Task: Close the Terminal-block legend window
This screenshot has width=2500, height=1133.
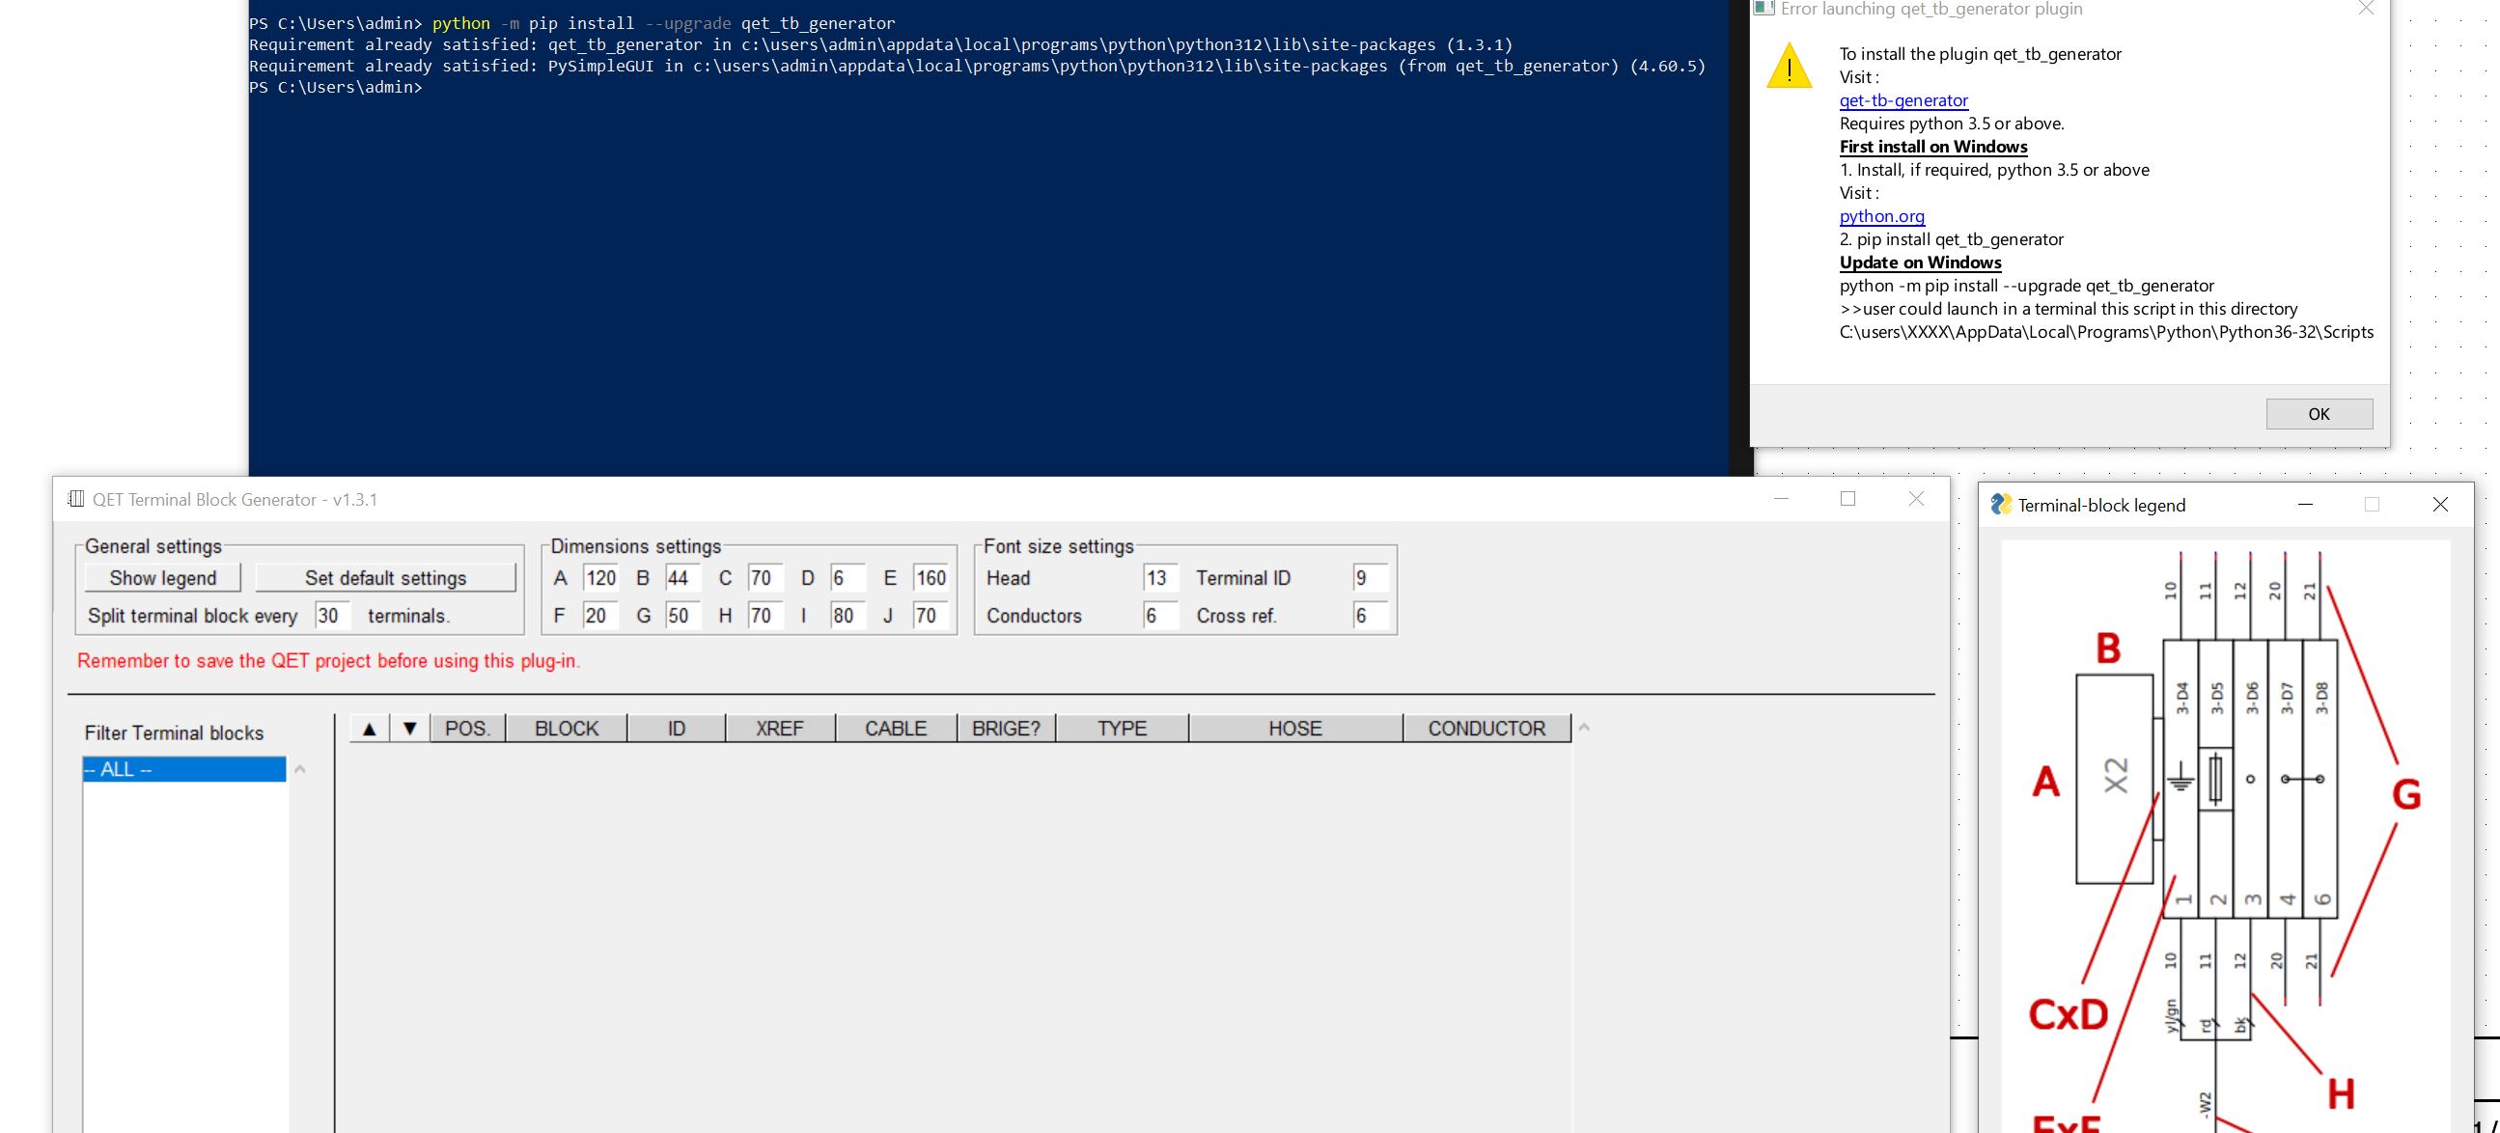Action: click(x=2440, y=505)
